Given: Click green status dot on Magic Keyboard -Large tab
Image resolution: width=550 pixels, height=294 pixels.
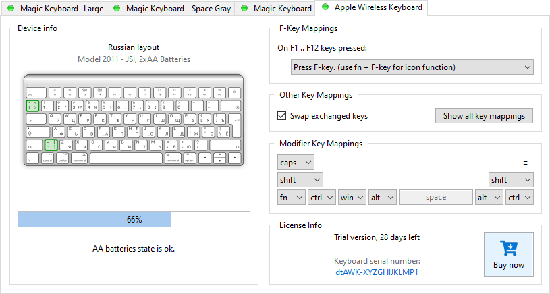Looking at the screenshot, I should pyautogui.click(x=11, y=8).
